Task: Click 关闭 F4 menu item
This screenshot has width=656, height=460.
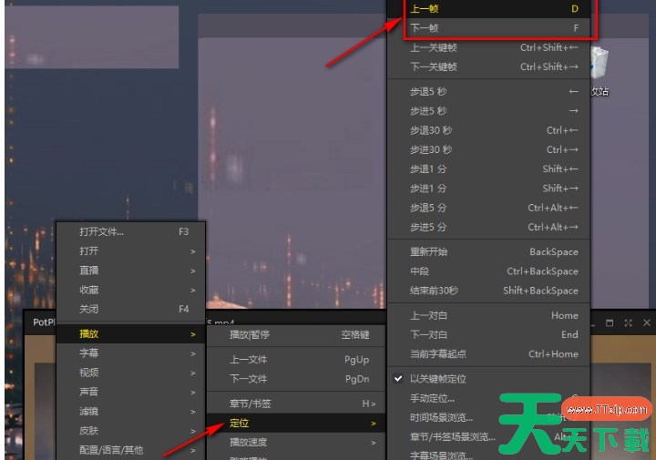Action: 131,309
